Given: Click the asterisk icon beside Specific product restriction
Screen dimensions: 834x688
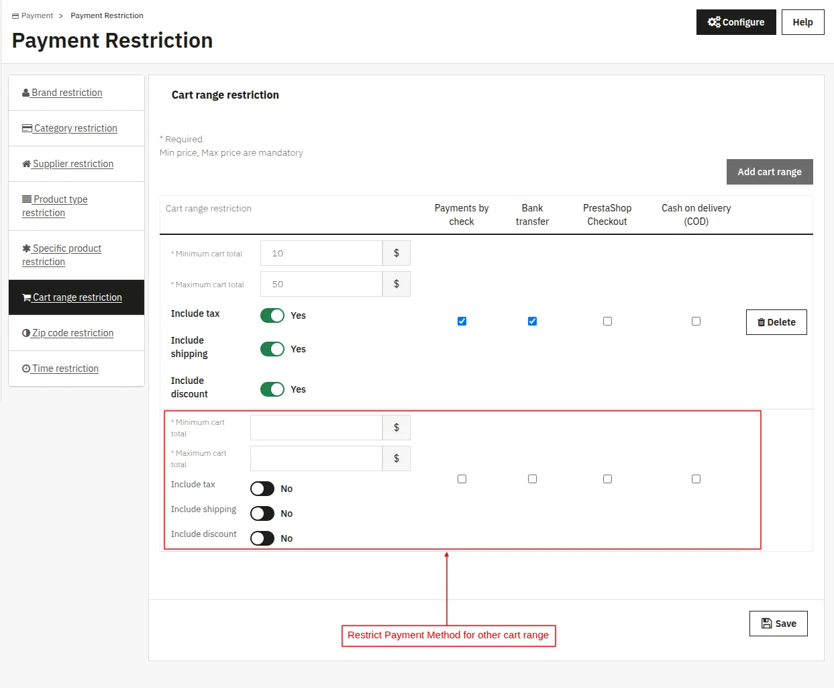Looking at the screenshot, I should point(26,248).
